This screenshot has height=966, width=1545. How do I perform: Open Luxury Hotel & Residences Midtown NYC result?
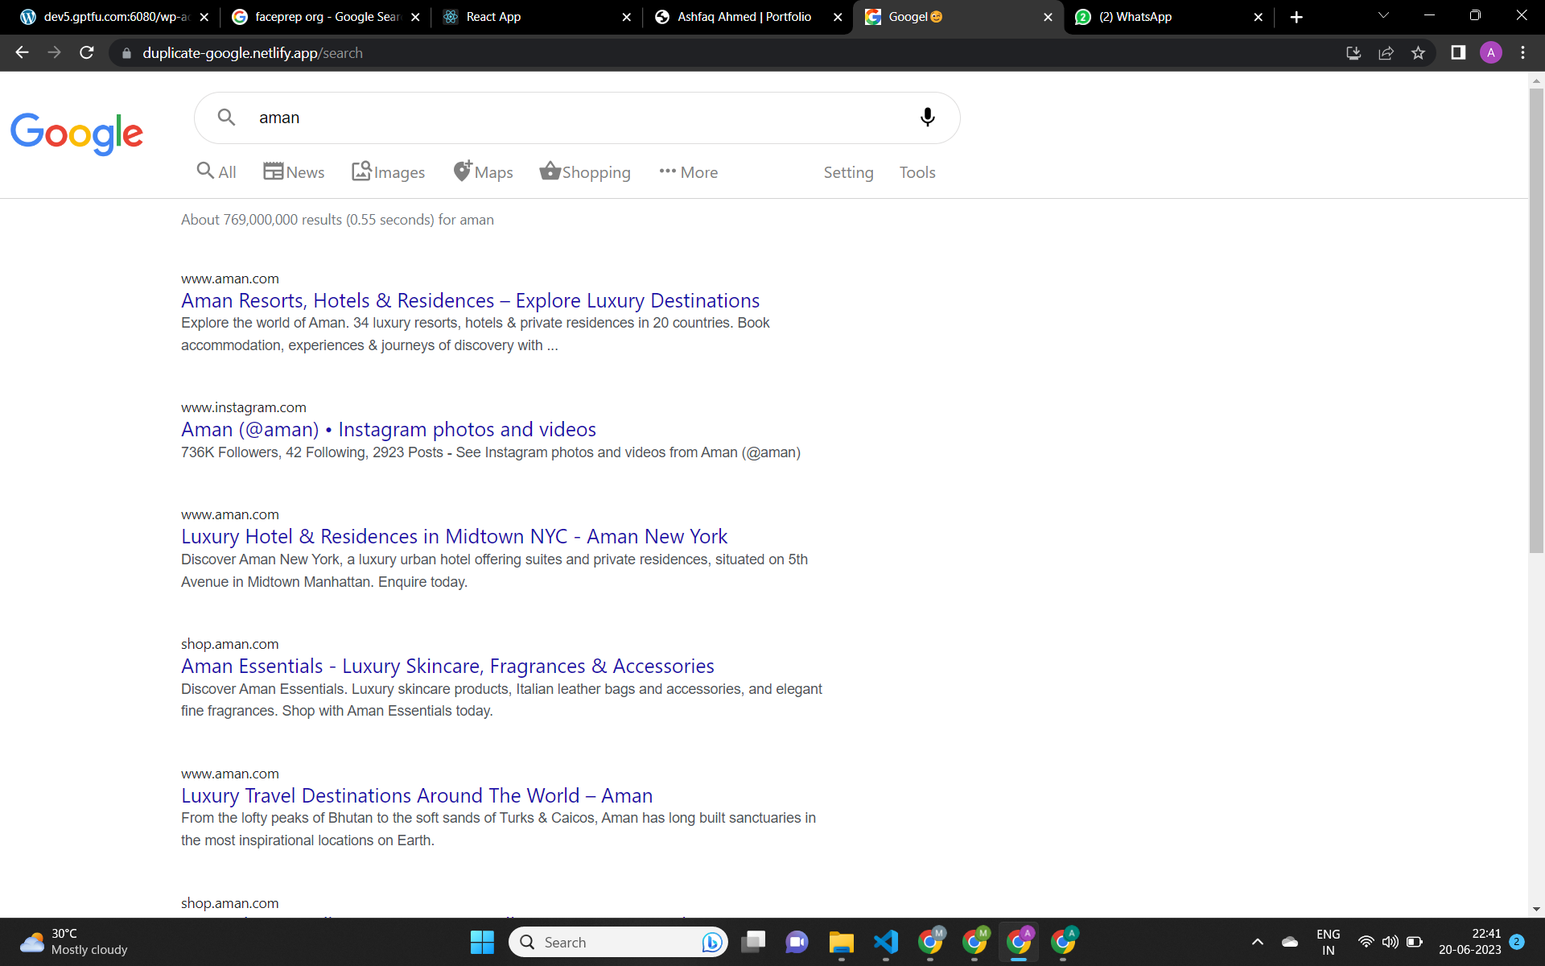[x=454, y=536]
